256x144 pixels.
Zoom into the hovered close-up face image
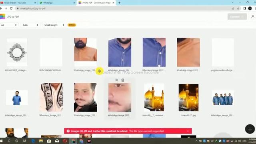tap(117, 80)
